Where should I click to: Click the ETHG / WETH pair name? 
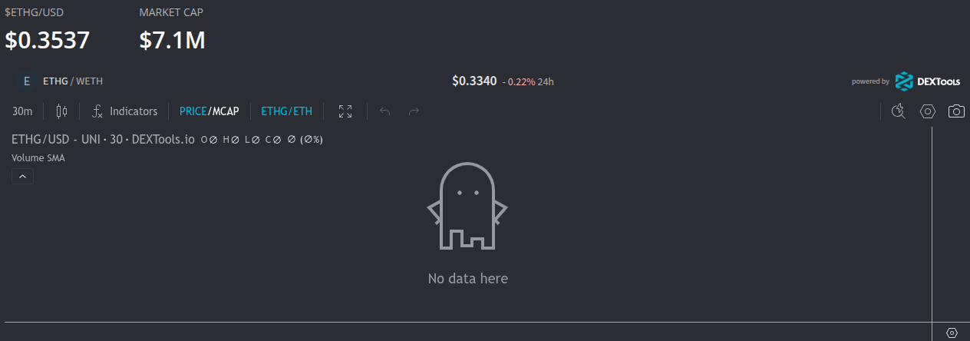pyautogui.click(x=73, y=81)
